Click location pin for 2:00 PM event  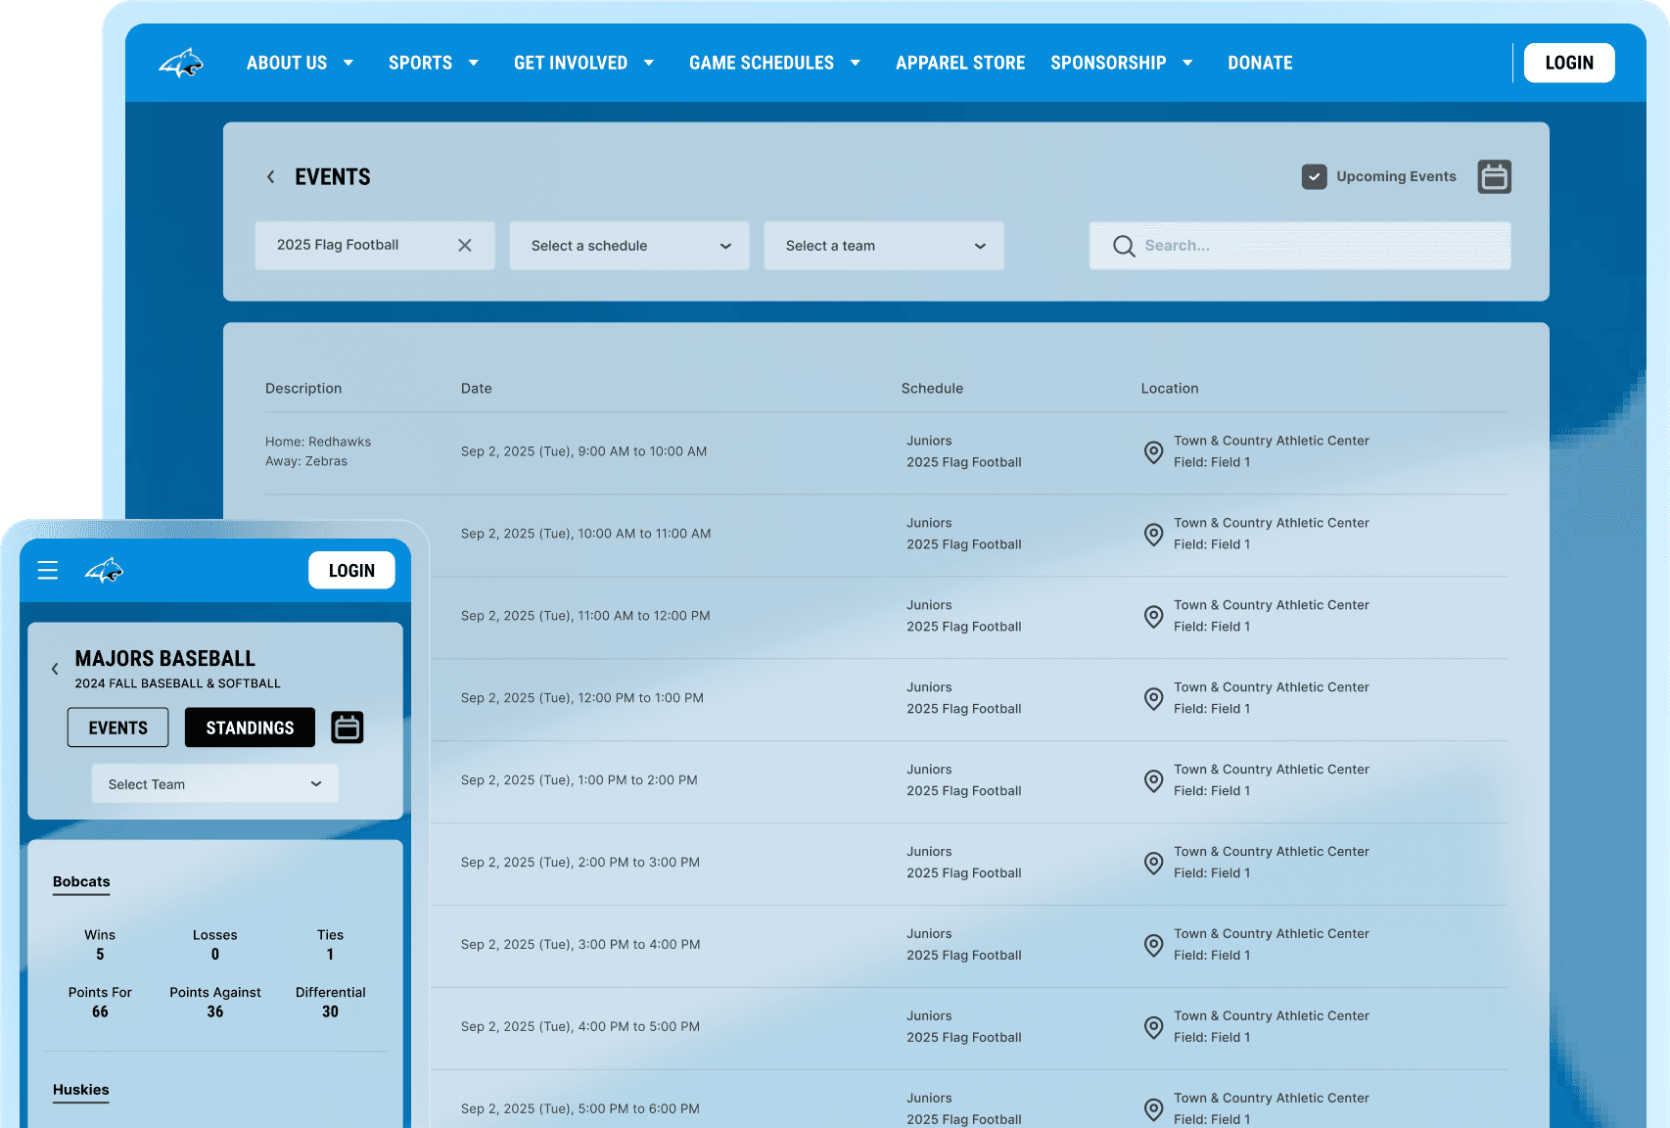coord(1154,864)
